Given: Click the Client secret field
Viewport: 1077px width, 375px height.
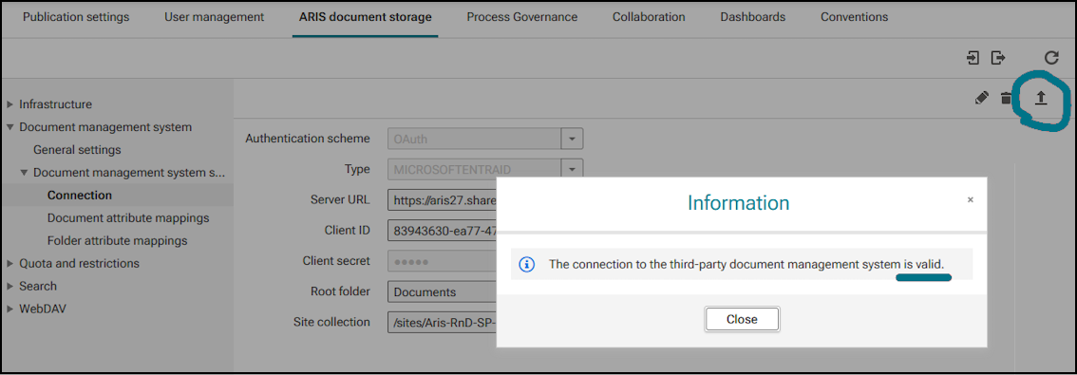Looking at the screenshot, I should pos(443,261).
